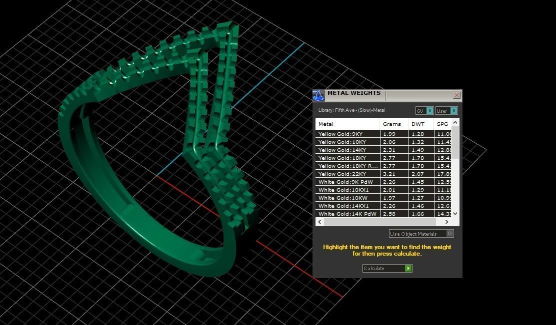Close the Metal Weights panel
556x325 pixels.
click(x=456, y=95)
